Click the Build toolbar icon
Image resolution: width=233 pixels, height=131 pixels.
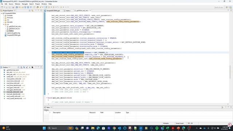click(17, 7)
